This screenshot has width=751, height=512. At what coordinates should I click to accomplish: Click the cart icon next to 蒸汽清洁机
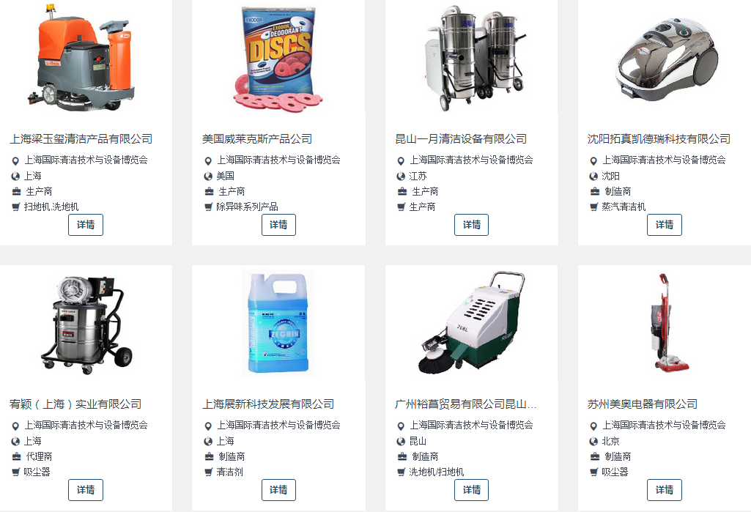594,207
